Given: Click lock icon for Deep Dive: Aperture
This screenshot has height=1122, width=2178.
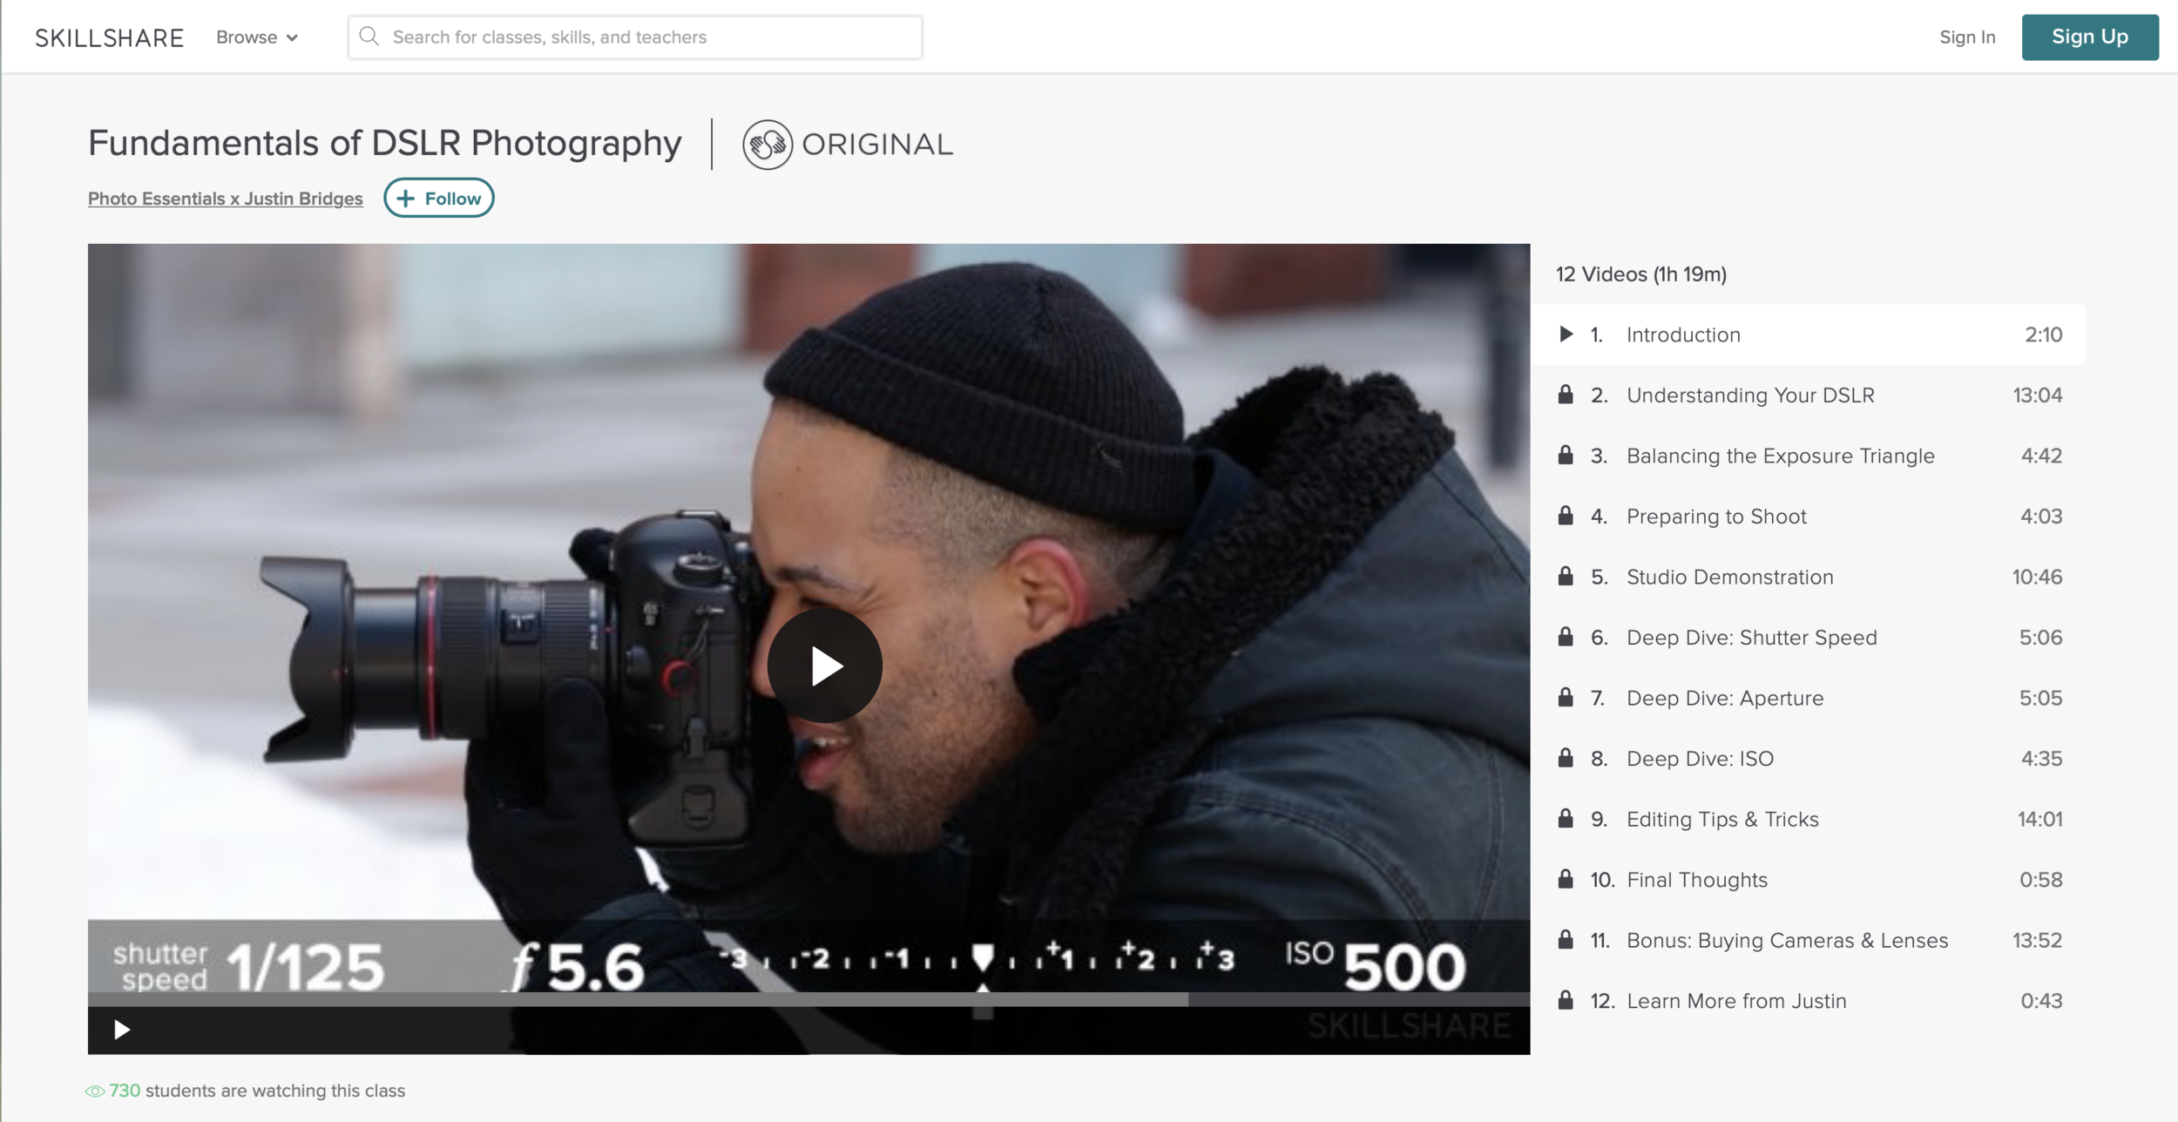Looking at the screenshot, I should tap(1566, 697).
